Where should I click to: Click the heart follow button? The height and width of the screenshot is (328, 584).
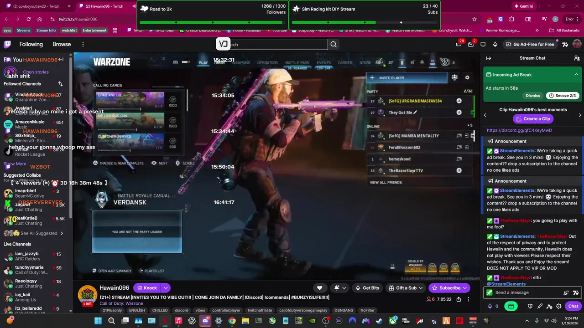[319, 288]
